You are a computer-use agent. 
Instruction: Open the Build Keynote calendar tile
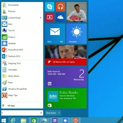click(66, 77)
